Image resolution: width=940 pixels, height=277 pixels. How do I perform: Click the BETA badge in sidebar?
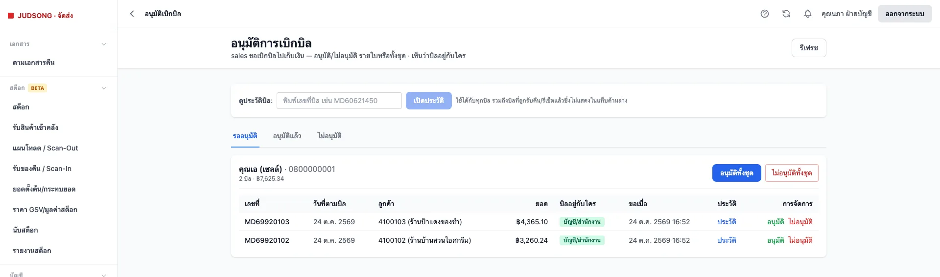click(x=38, y=88)
